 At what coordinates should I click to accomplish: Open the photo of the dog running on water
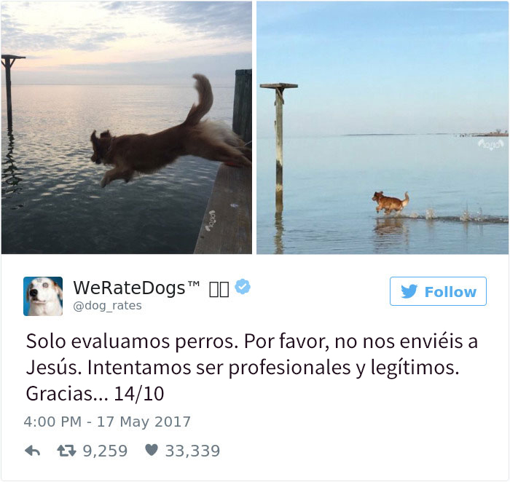pos(382,127)
